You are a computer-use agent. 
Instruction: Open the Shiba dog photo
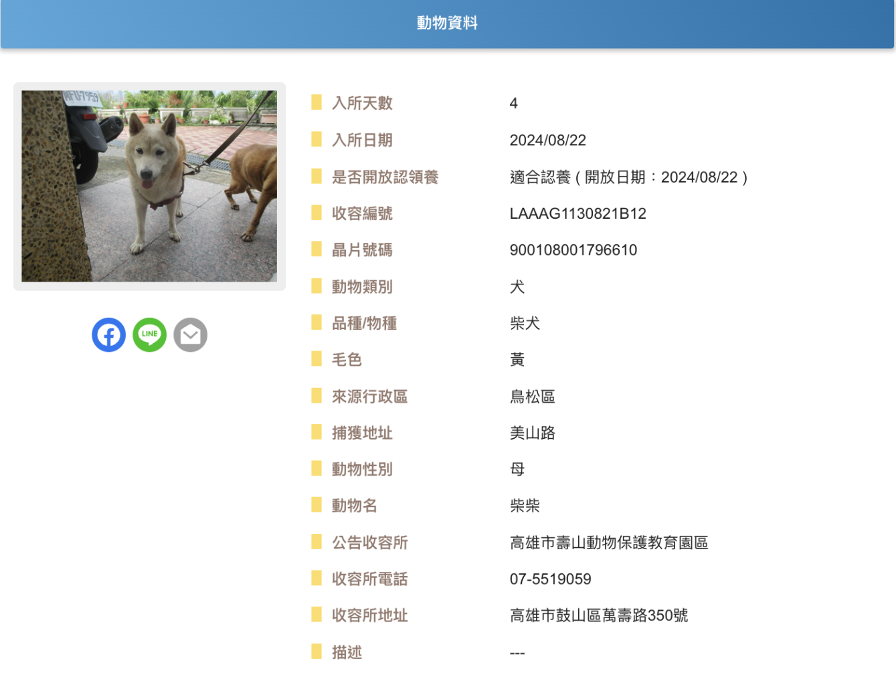pyautogui.click(x=149, y=186)
